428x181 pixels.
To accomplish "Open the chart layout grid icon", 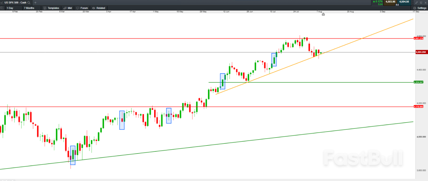I will point(2,8).
